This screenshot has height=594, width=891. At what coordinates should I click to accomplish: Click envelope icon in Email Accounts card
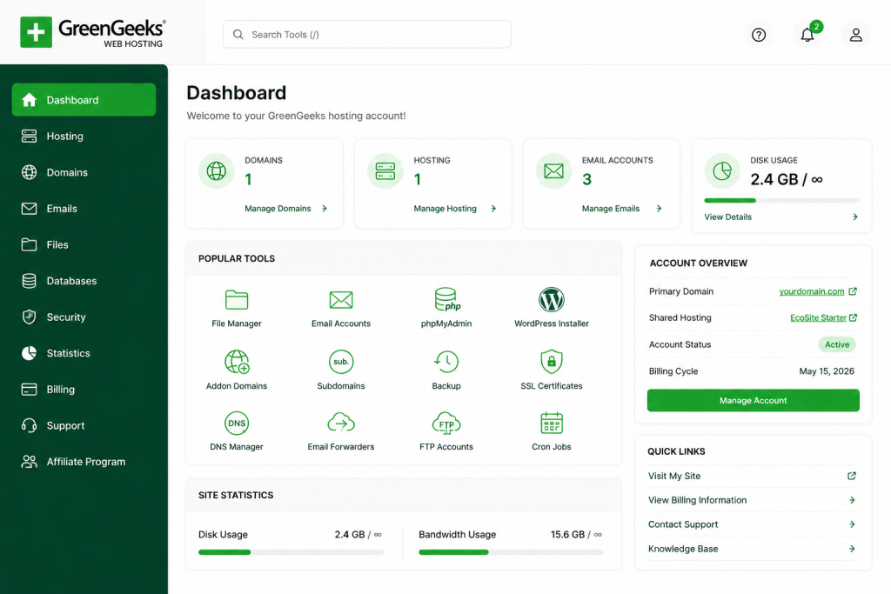[553, 171]
